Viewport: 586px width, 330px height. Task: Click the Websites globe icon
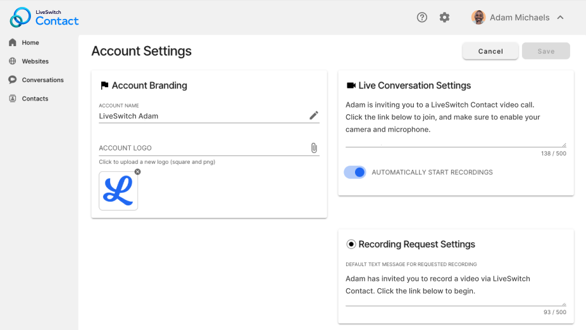12,61
